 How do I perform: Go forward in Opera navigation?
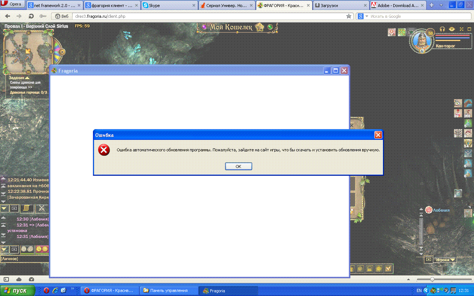click(19, 16)
